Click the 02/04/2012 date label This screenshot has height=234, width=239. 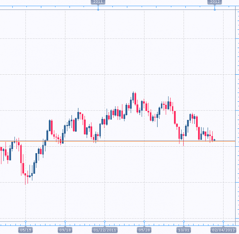tap(223, 230)
